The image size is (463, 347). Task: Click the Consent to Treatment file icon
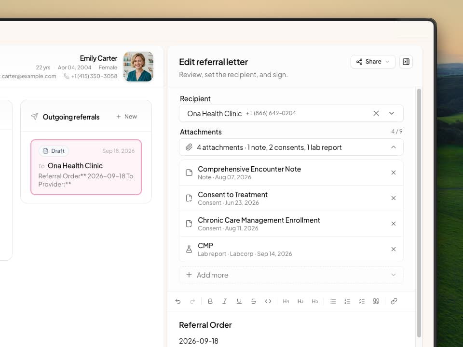pos(189,198)
